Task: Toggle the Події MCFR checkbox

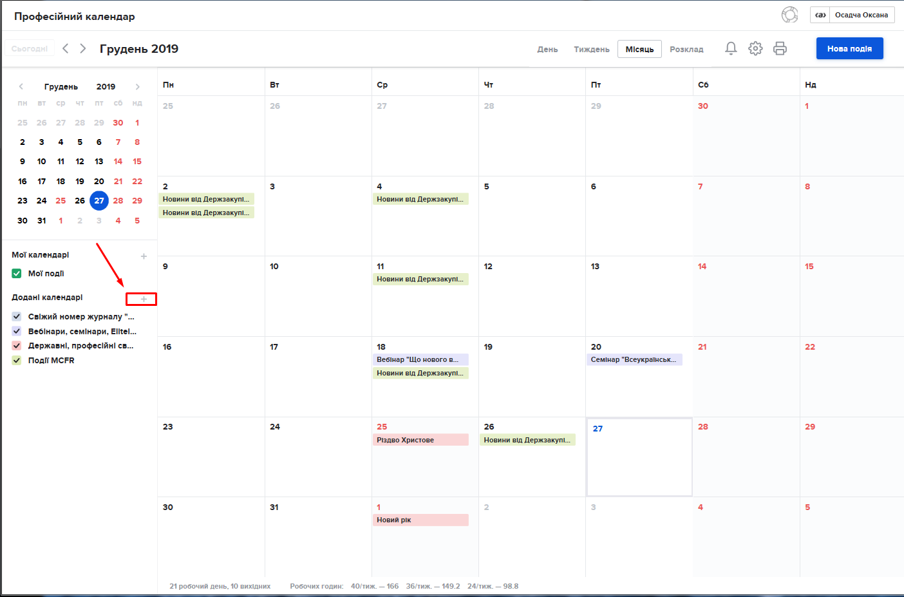Action: (17, 361)
